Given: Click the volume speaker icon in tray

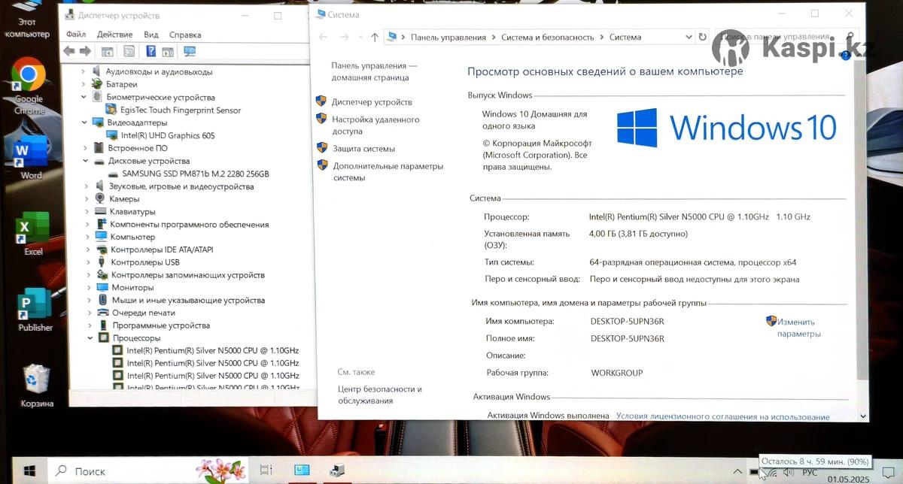Looking at the screenshot, I should pos(789,472).
